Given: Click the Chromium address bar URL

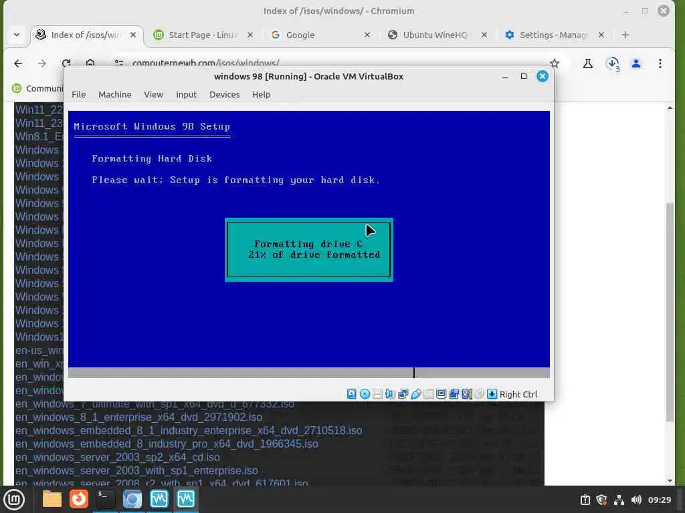Looking at the screenshot, I should click(x=205, y=63).
